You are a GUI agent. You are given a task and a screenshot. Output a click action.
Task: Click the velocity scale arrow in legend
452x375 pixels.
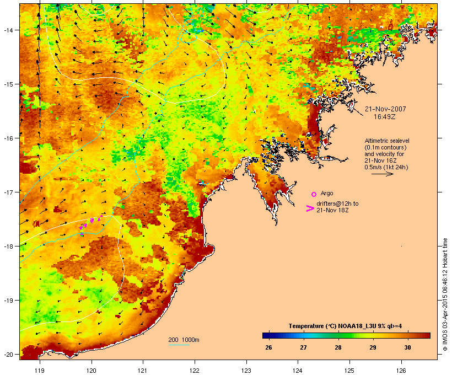(382, 174)
